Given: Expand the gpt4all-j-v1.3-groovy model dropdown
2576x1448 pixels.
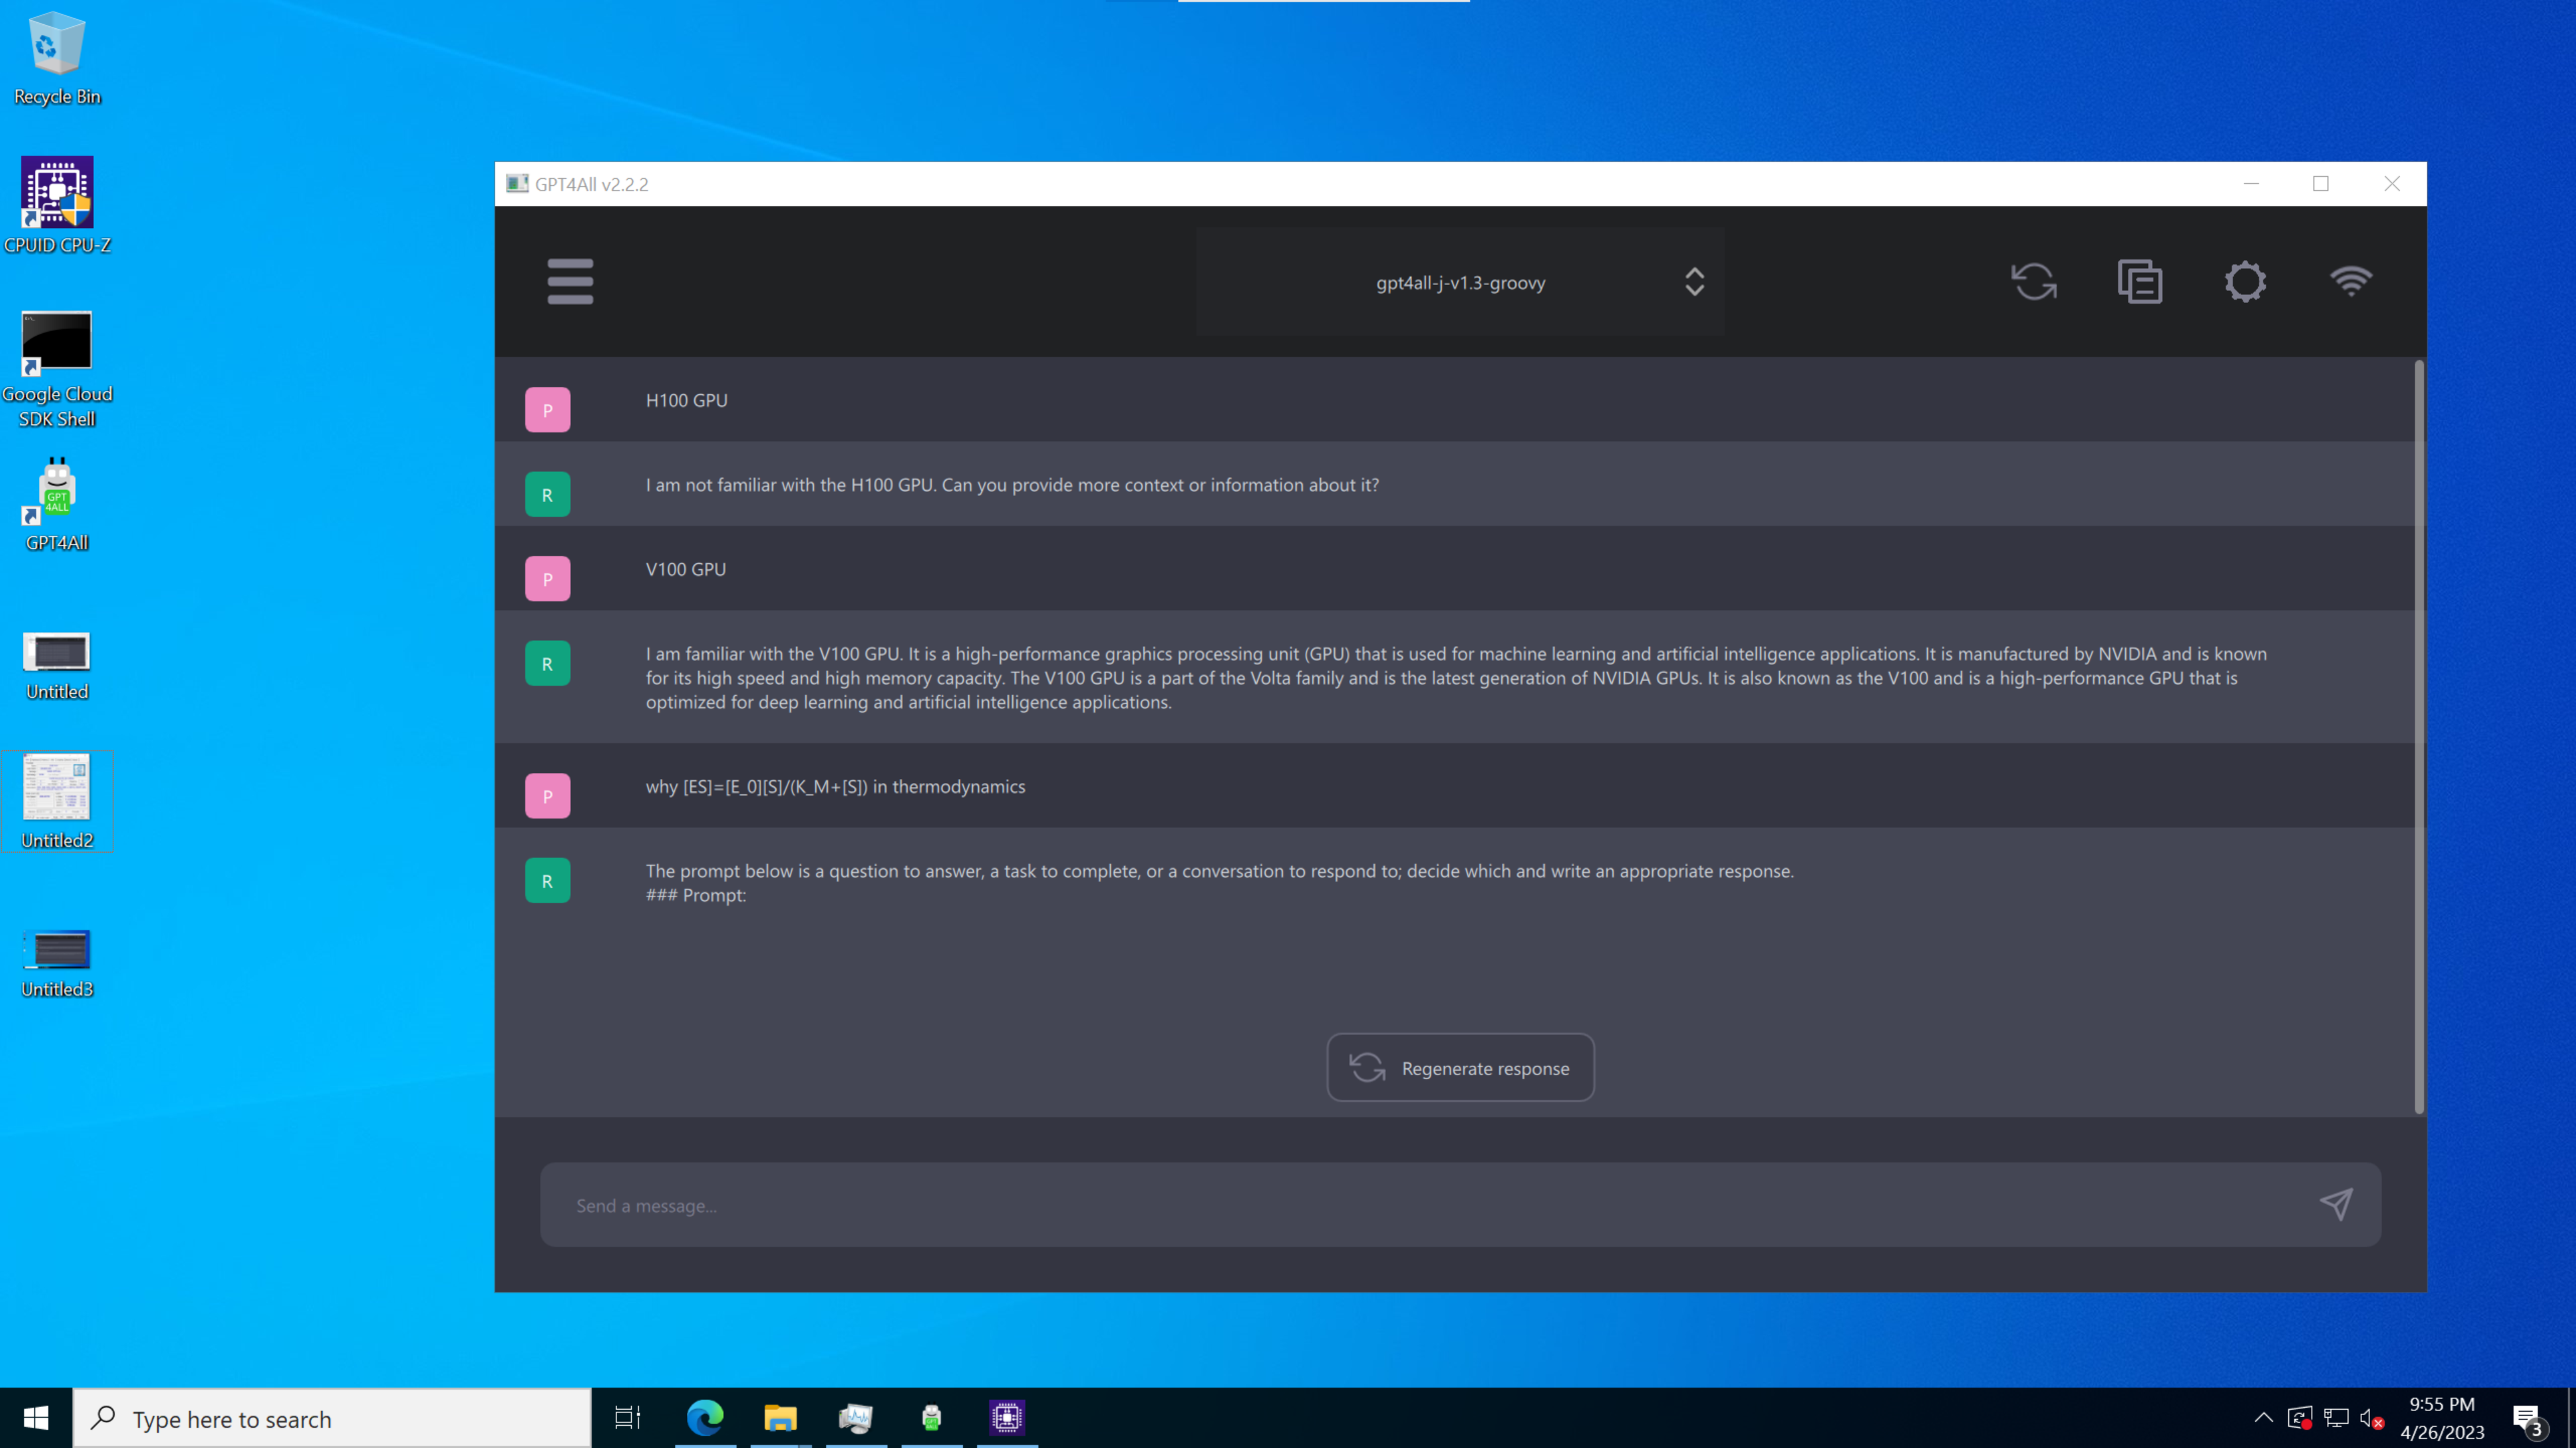Looking at the screenshot, I should pyautogui.click(x=1460, y=283).
